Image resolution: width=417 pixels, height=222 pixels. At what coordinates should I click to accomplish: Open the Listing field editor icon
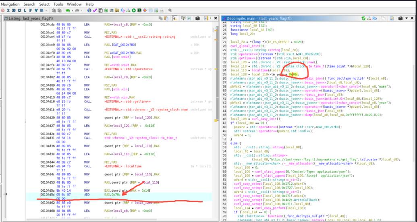click(183, 19)
